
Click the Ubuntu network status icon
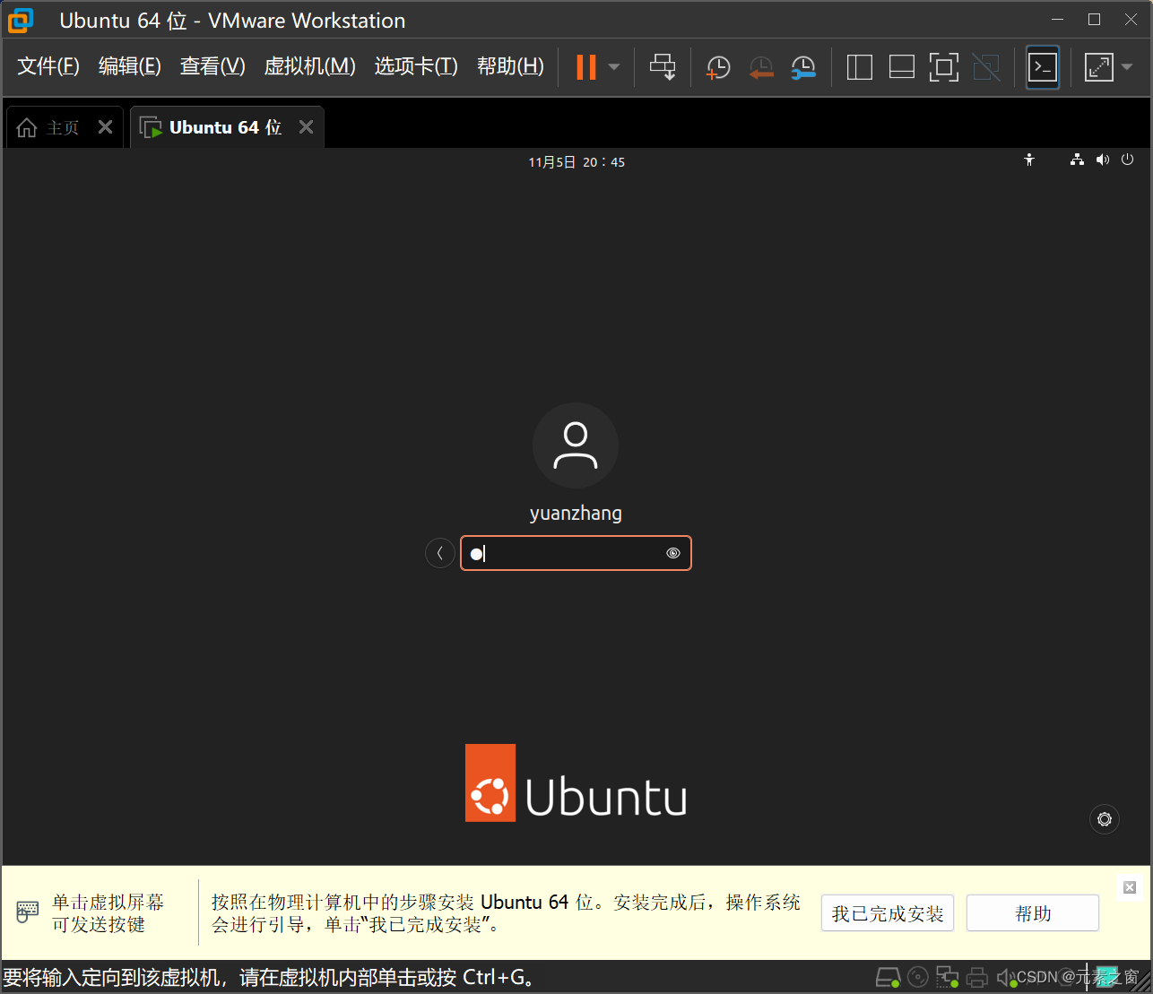(x=1077, y=160)
